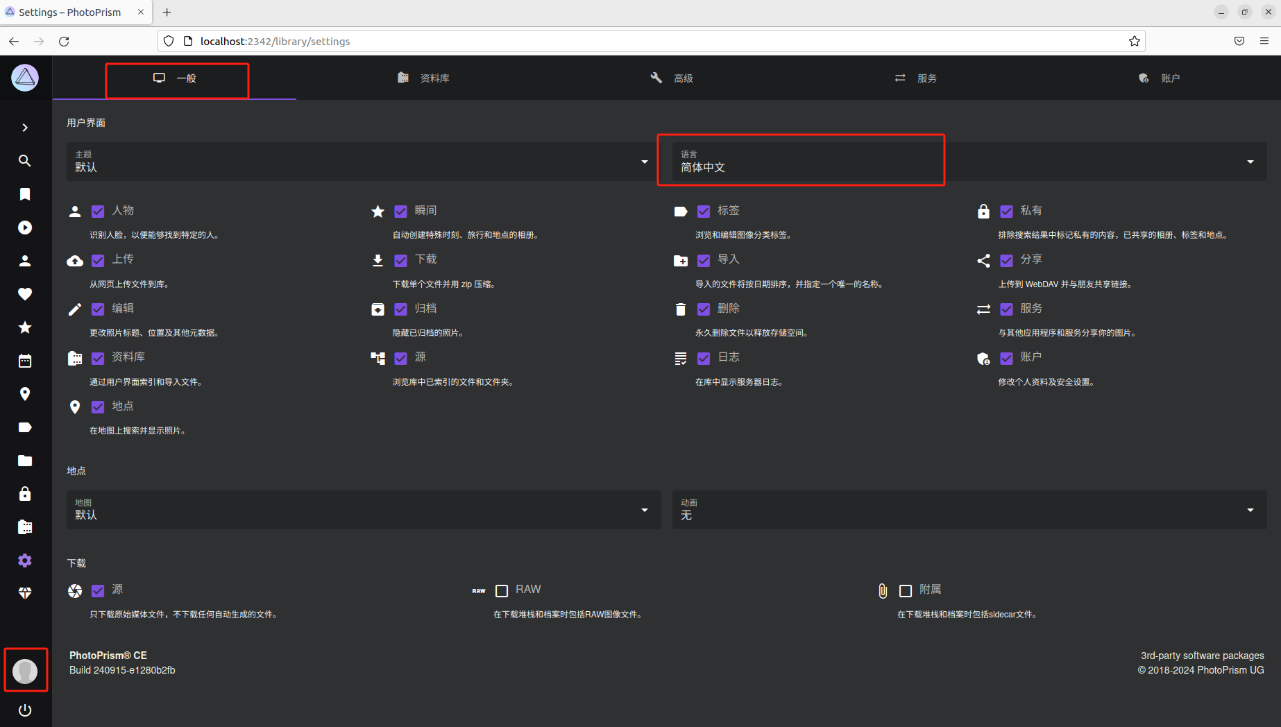The width and height of the screenshot is (1281, 727).
Task: Open Settings gear icon in sidebar
Action: (x=25, y=561)
